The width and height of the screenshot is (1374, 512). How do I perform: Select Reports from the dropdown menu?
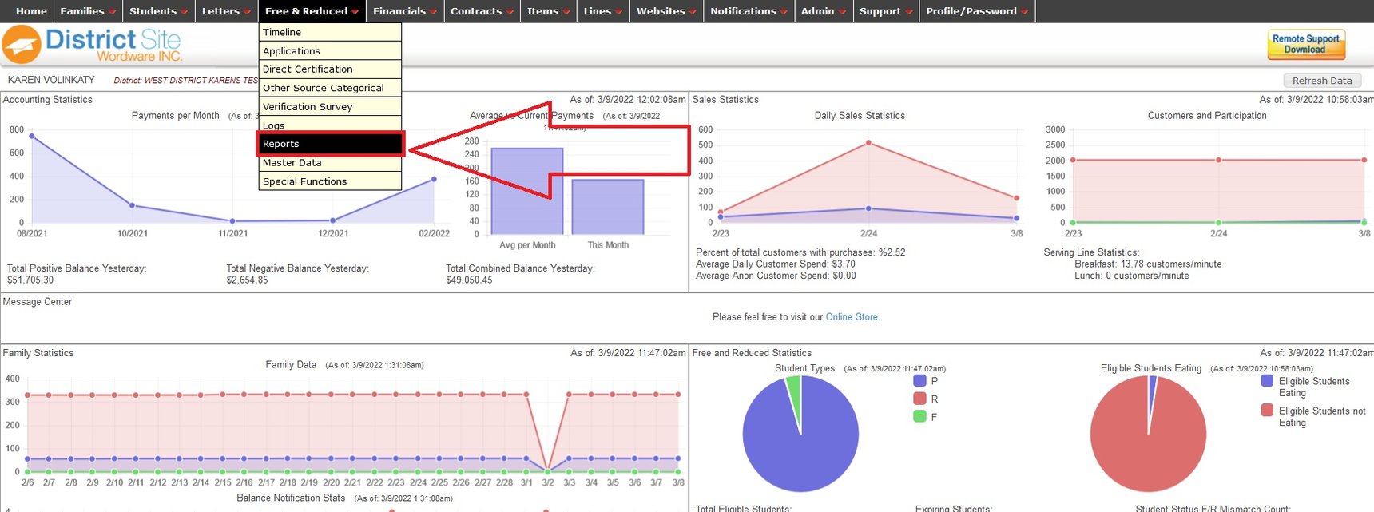click(x=330, y=144)
